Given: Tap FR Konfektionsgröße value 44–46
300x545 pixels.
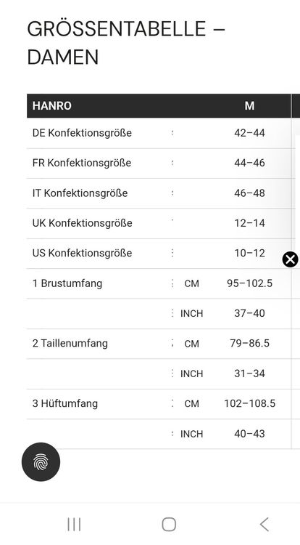Looking at the screenshot, I should (249, 163).
